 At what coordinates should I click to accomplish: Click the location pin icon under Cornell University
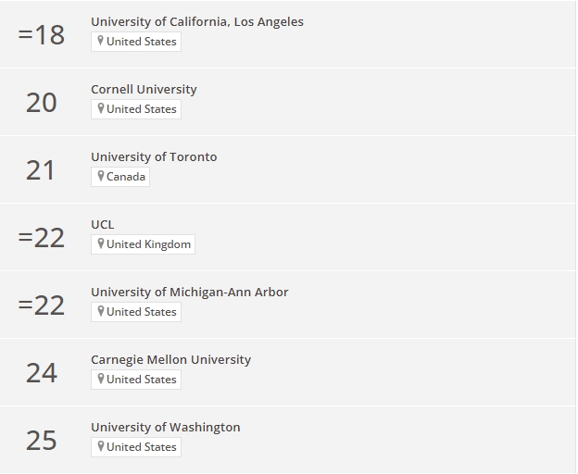(100, 108)
